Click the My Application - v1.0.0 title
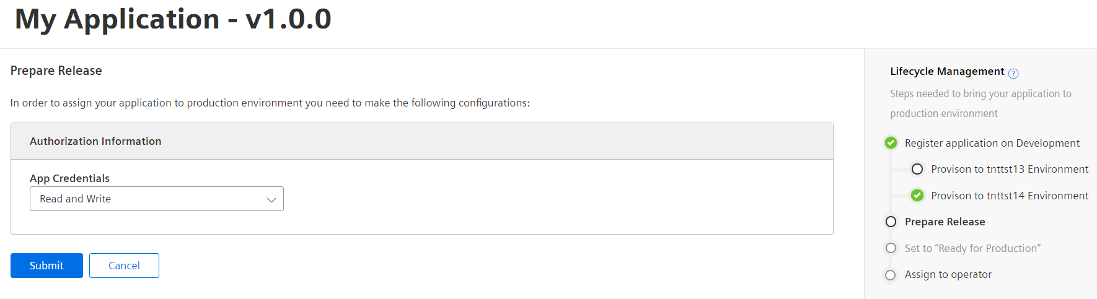Image resolution: width=1097 pixels, height=299 pixels. pos(173,19)
